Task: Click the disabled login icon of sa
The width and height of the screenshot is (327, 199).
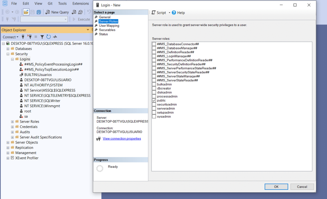Action: 21,116
